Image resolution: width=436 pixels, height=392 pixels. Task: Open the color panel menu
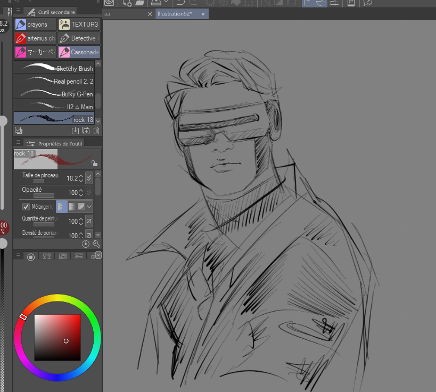point(18,256)
